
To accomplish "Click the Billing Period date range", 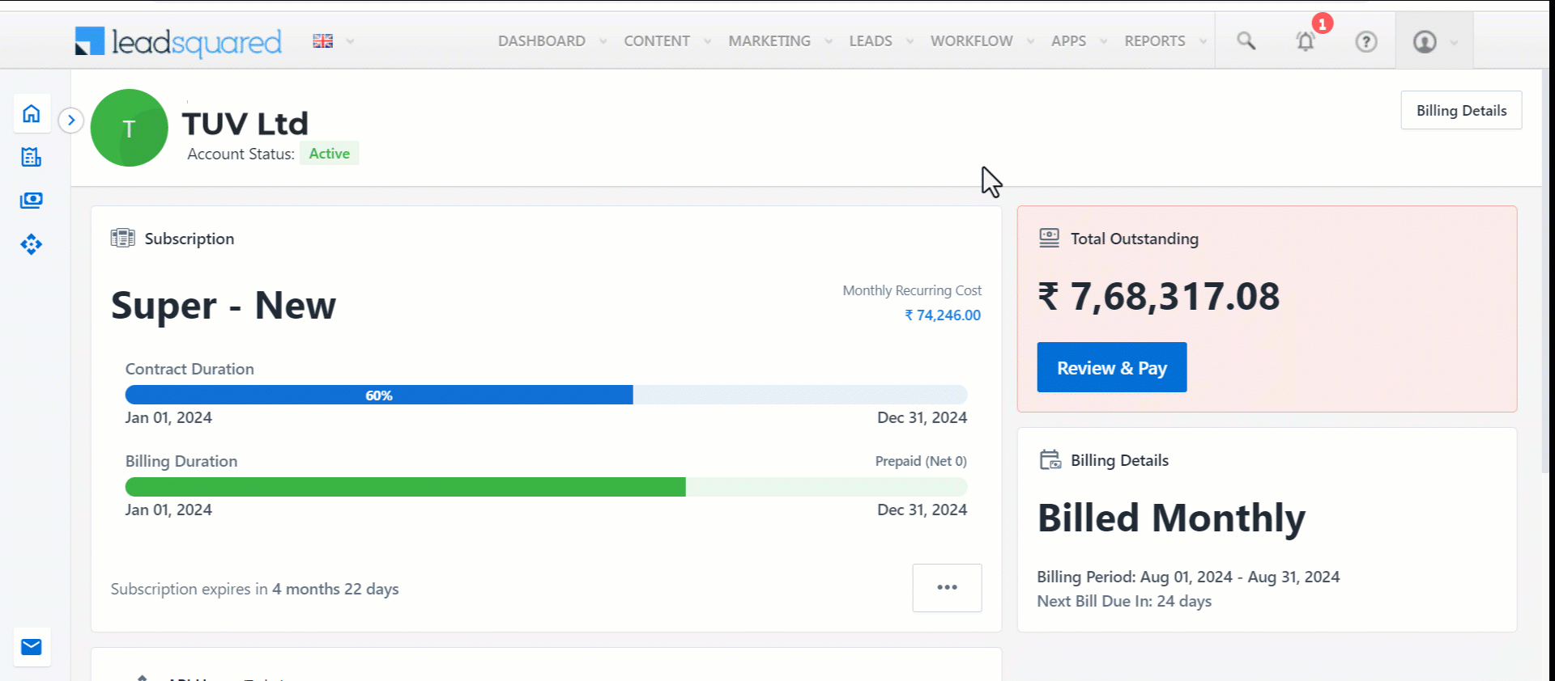I will (x=1188, y=577).
